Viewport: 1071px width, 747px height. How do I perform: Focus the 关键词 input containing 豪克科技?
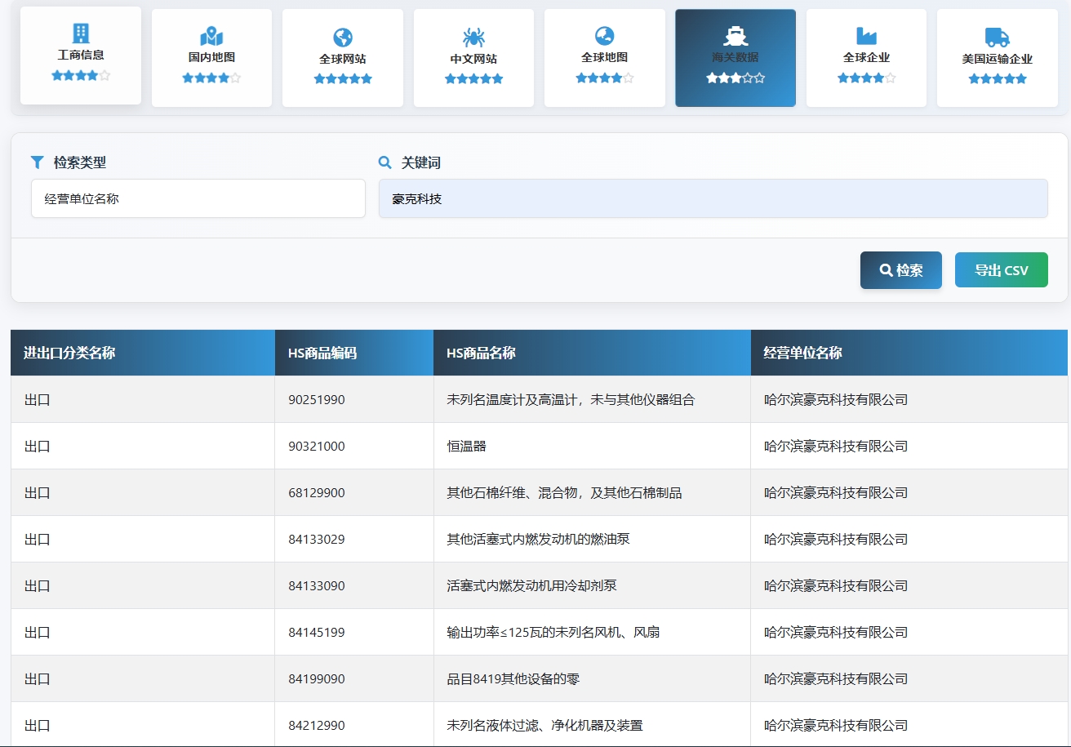tap(713, 198)
